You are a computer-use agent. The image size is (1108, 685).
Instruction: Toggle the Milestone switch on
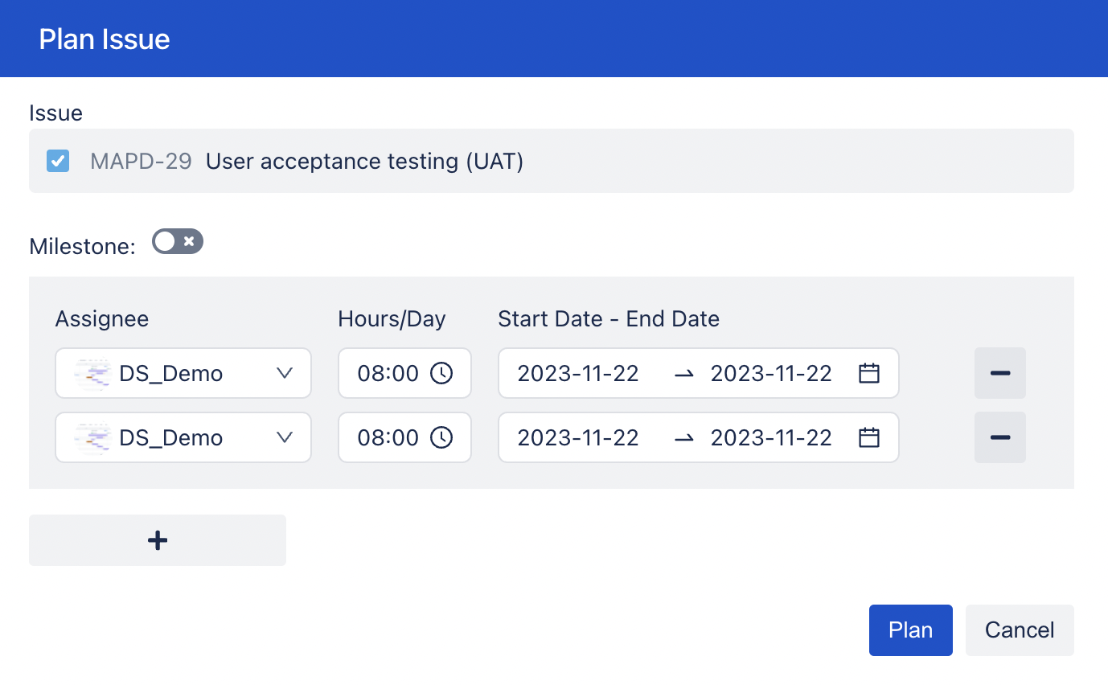point(178,241)
